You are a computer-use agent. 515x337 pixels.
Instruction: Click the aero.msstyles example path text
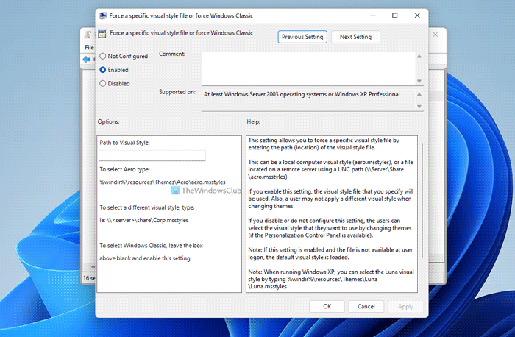163,182
